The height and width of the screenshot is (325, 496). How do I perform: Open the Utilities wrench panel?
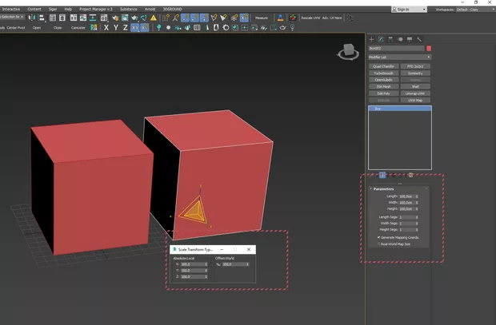pyautogui.click(x=419, y=39)
